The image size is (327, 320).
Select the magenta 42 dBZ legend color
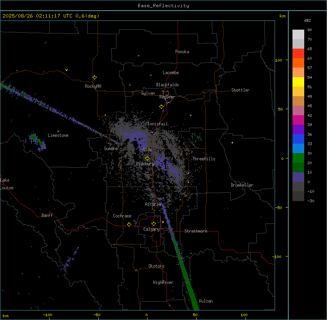tap(298, 120)
